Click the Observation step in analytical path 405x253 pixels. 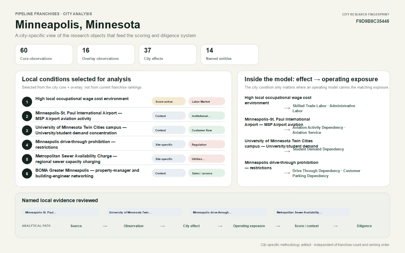click(x=134, y=226)
